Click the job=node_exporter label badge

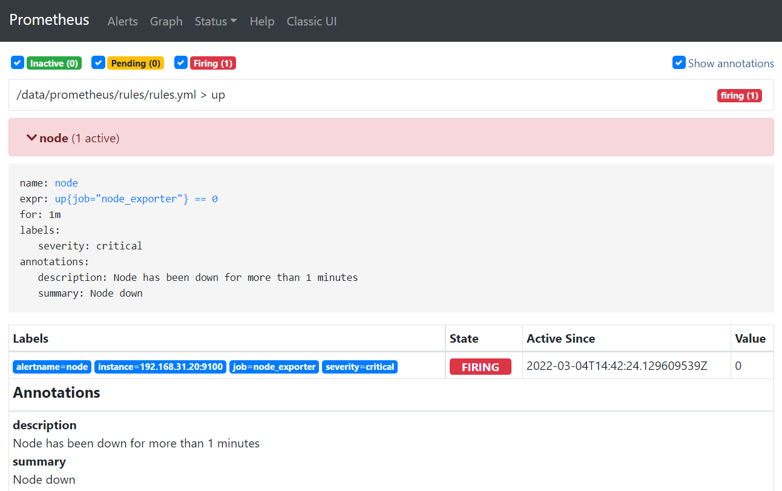[x=274, y=367]
